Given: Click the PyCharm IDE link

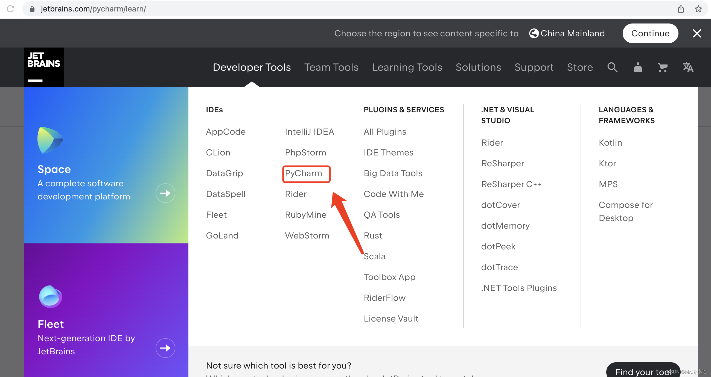Looking at the screenshot, I should pos(304,173).
